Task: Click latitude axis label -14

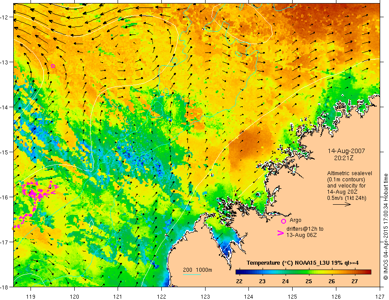Action: pos(4,107)
